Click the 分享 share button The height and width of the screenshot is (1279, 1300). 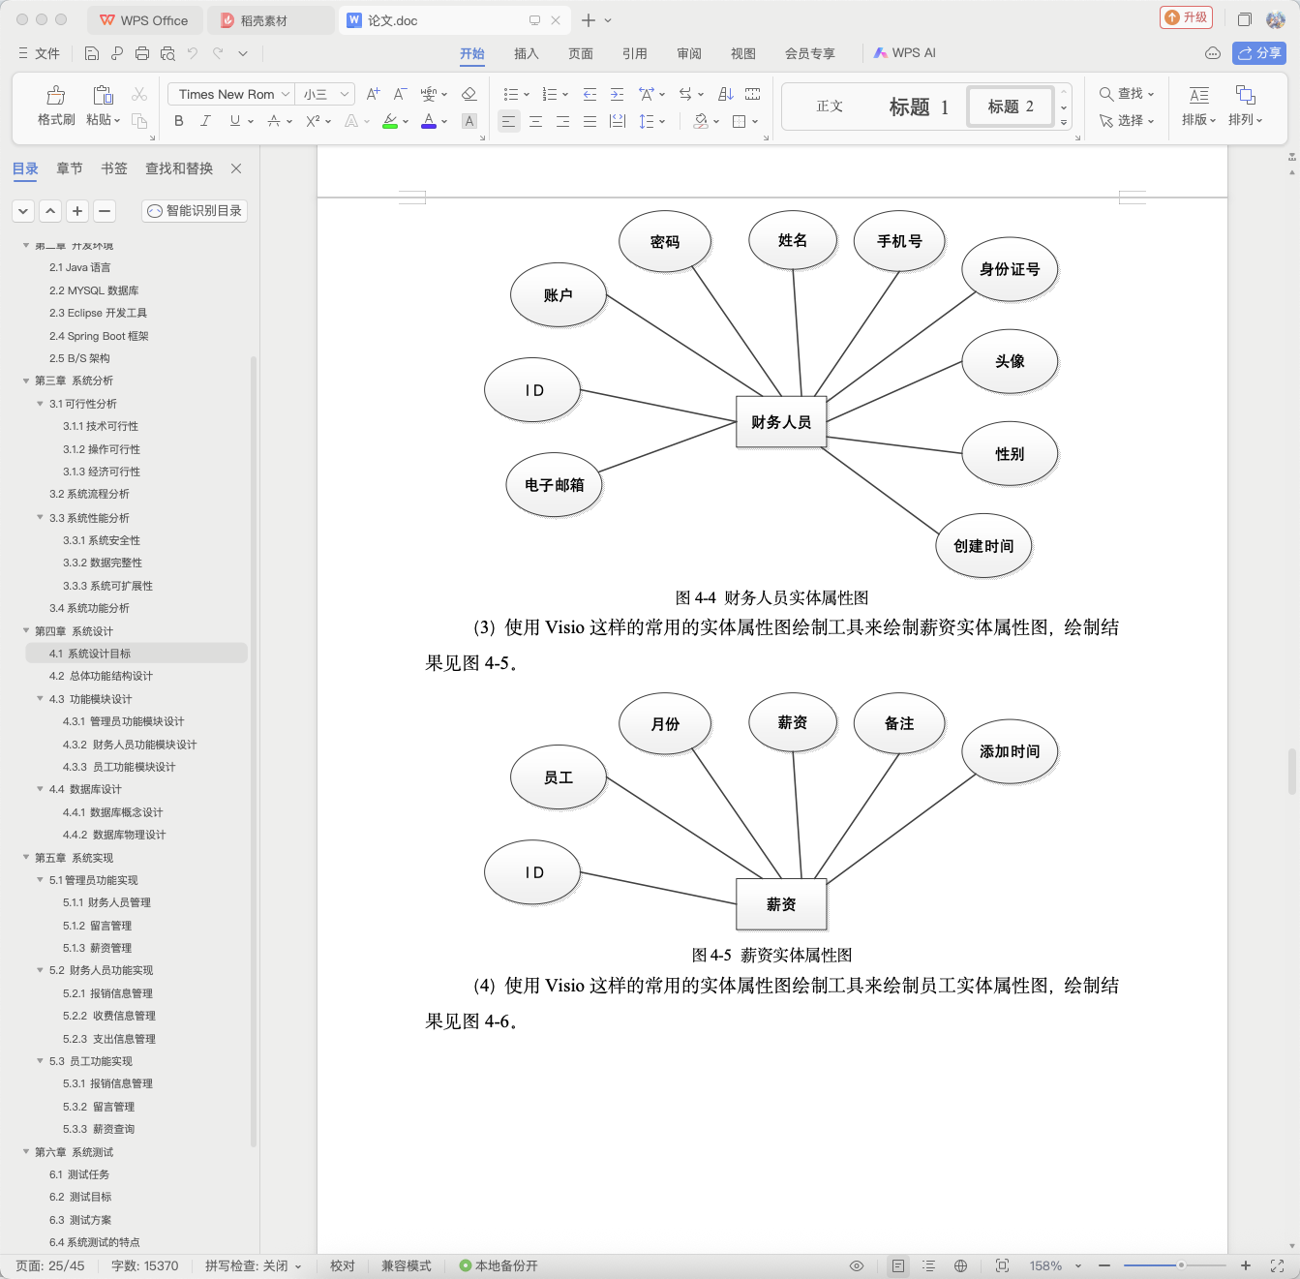[x=1258, y=53]
